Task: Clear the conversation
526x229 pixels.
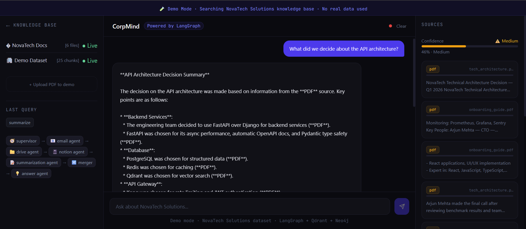Action: [x=401, y=26]
